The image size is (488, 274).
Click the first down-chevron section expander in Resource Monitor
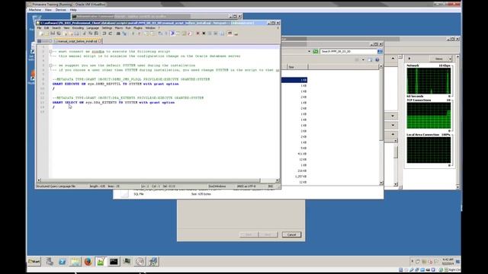coord(393,116)
